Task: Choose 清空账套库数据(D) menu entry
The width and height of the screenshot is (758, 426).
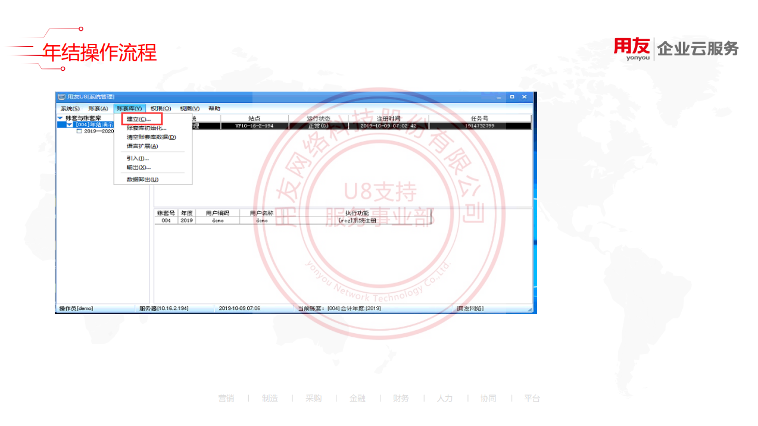Action: click(151, 137)
